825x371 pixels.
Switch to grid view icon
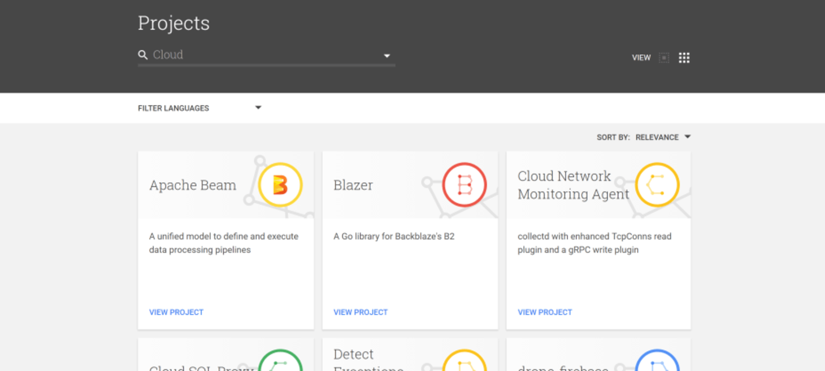[x=684, y=58]
